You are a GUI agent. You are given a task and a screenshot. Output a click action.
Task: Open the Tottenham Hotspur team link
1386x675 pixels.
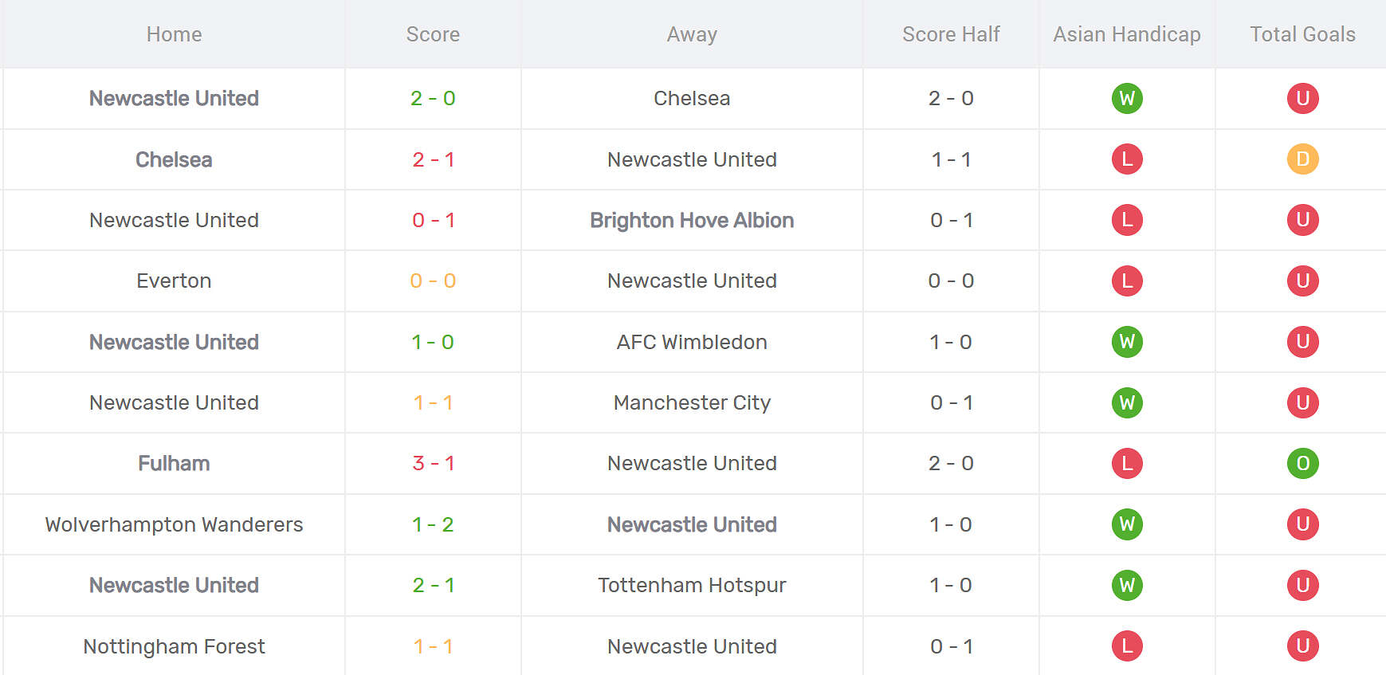point(692,585)
